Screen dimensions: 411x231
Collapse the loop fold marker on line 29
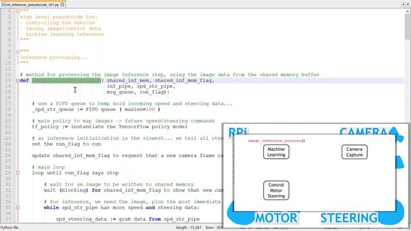[18, 173]
